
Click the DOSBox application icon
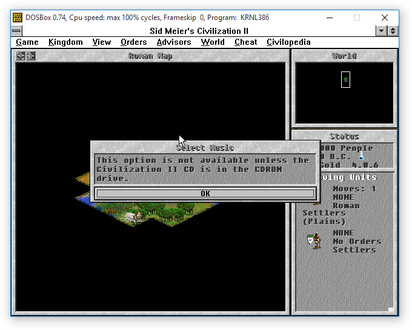coord(18,18)
